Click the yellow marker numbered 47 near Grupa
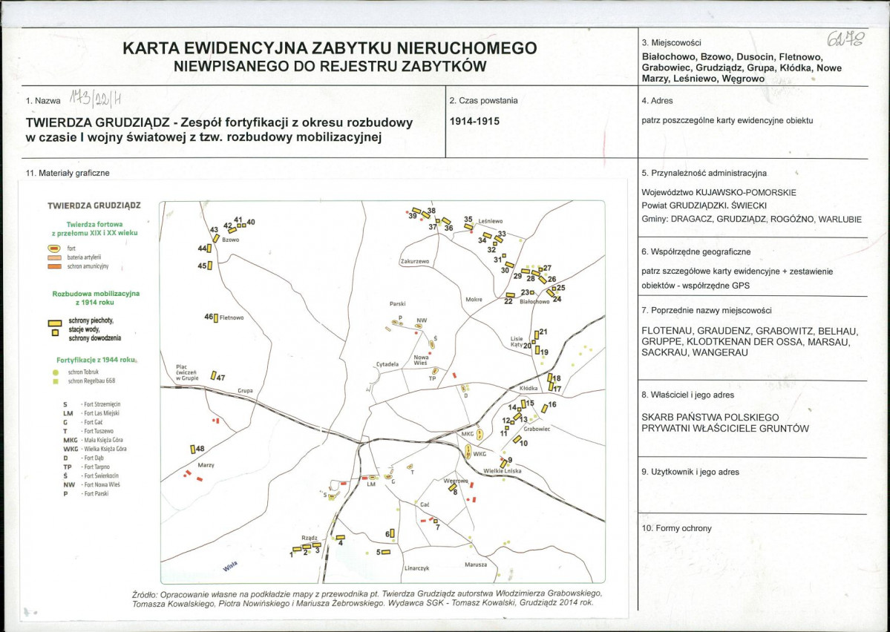 (214, 375)
